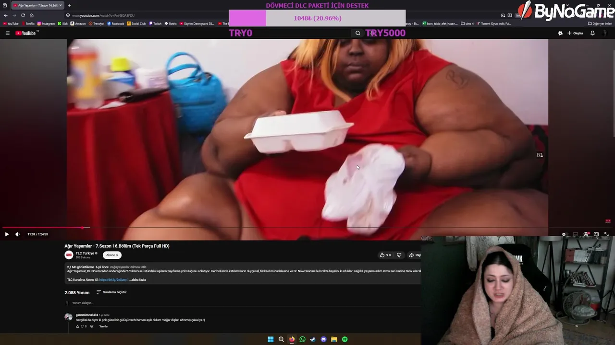This screenshot has height=345, width=615.
Task: Close the Ağır Yaşamlar browser tab
Action: point(61,5)
